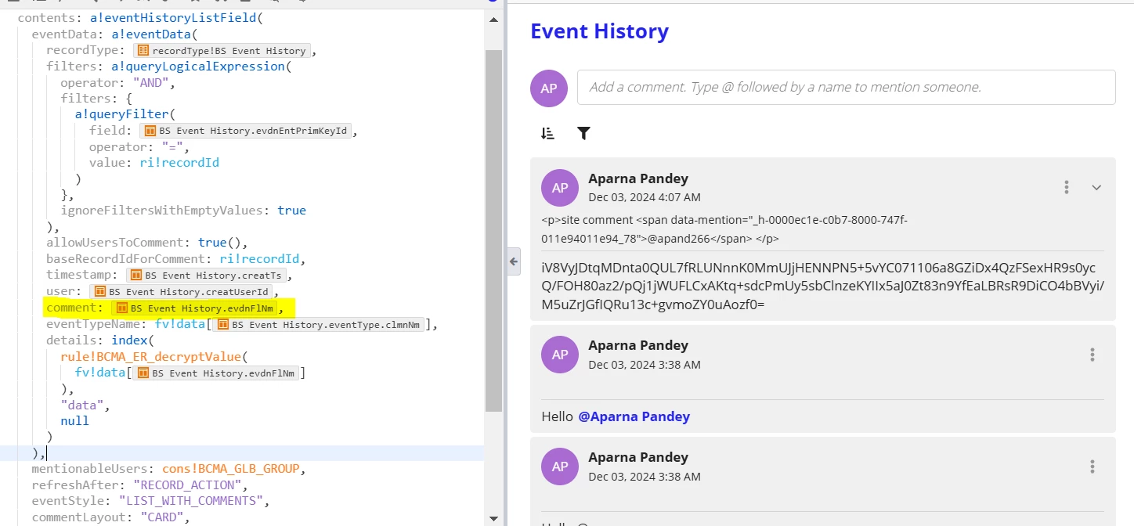This screenshot has height=526, width=1134.
Task: Open sort options in Event History
Action: click(x=547, y=133)
